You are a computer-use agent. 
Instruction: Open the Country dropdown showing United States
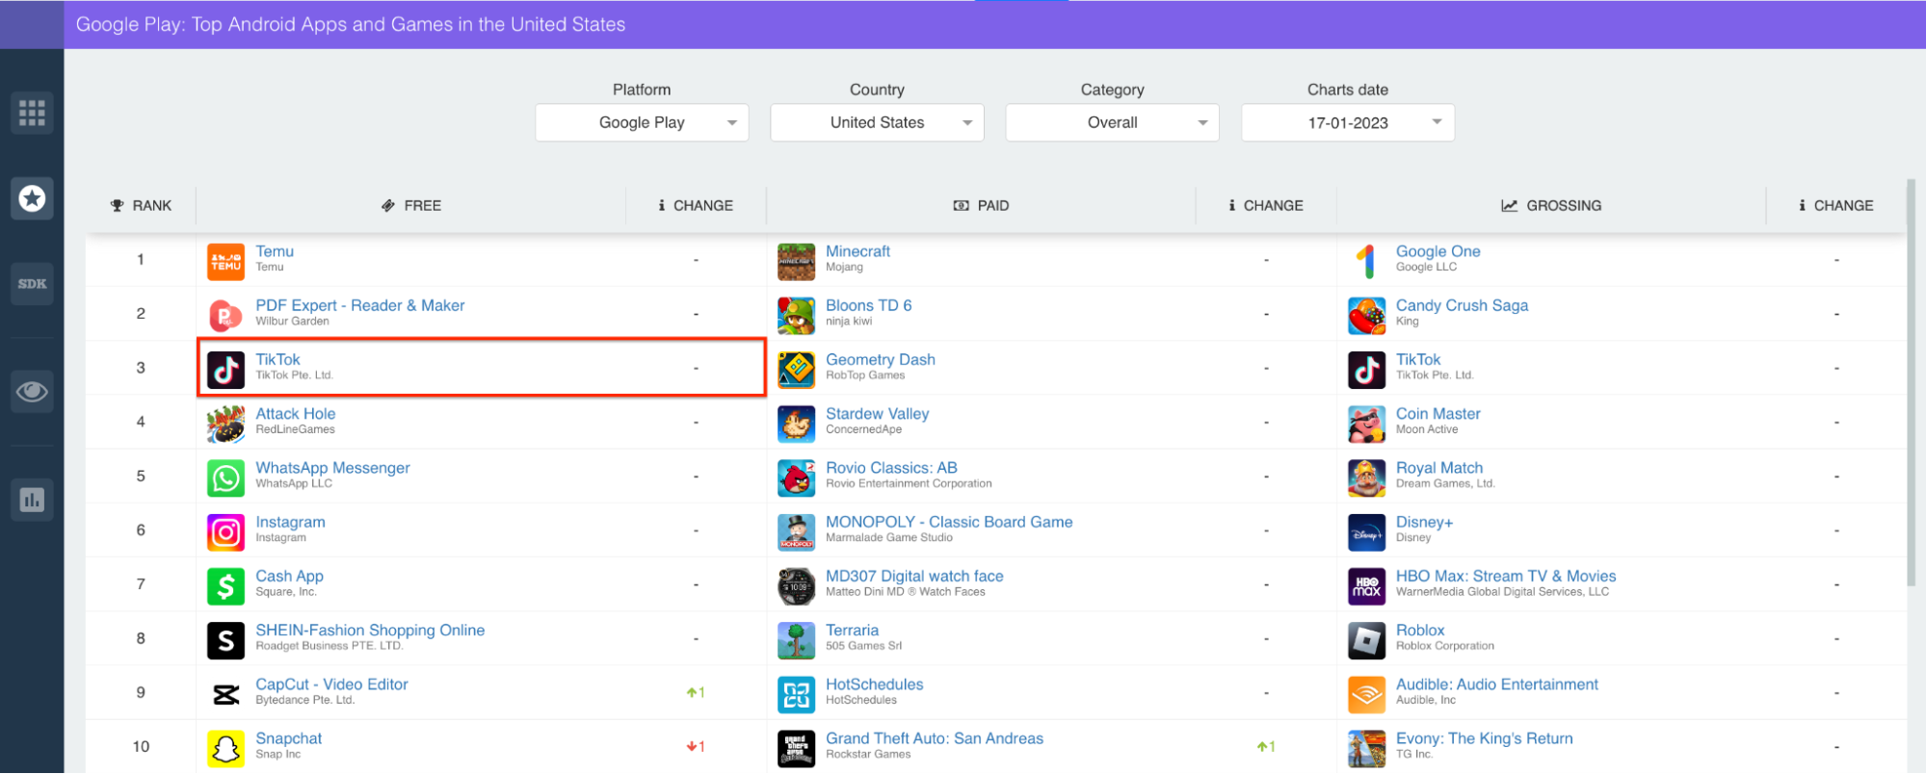(x=877, y=122)
